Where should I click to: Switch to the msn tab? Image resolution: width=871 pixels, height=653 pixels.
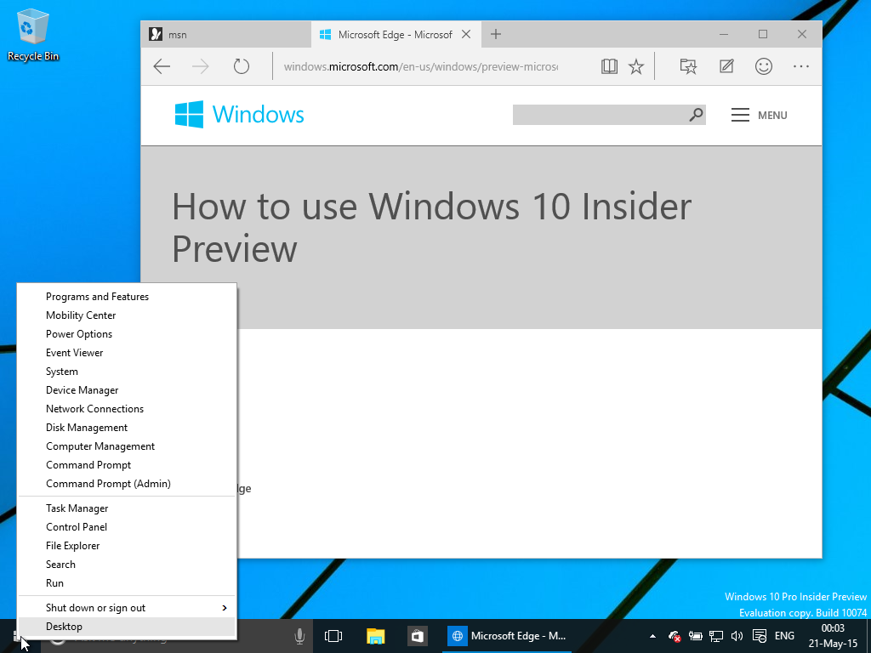tap(226, 34)
